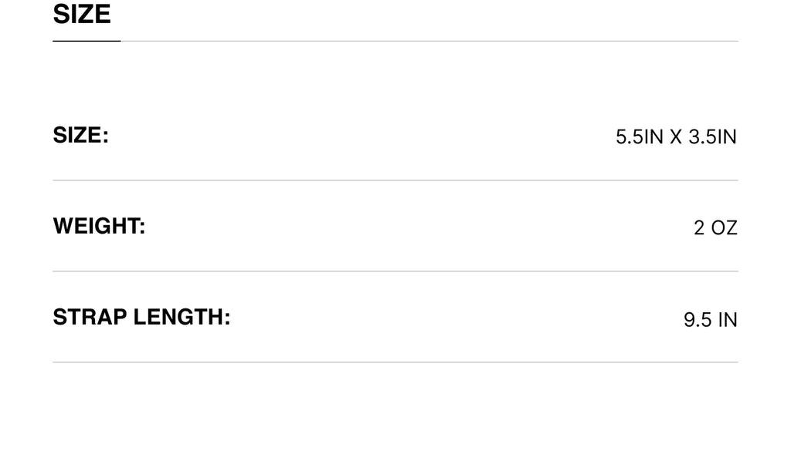Click the black underline beneath SIZE tab
Viewport: 791px width, 468px height.
(87, 41)
